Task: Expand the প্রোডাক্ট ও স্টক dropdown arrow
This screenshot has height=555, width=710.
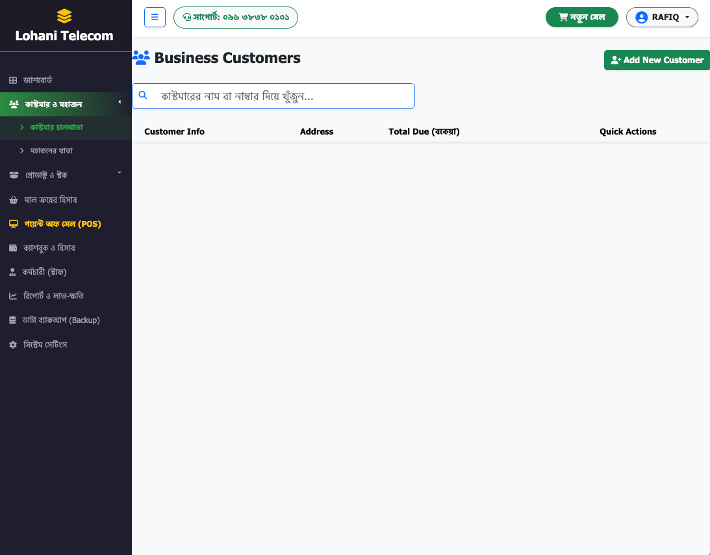Action: (x=120, y=173)
